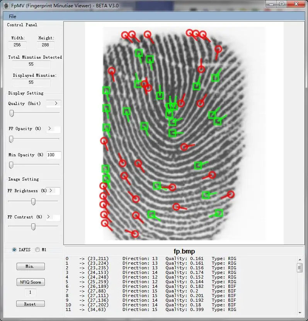Click the Reset button
308x321 pixels.
pos(30,304)
